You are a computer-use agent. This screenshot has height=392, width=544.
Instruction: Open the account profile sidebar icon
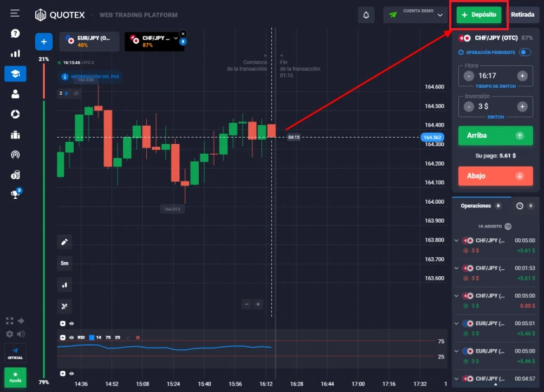point(15,94)
